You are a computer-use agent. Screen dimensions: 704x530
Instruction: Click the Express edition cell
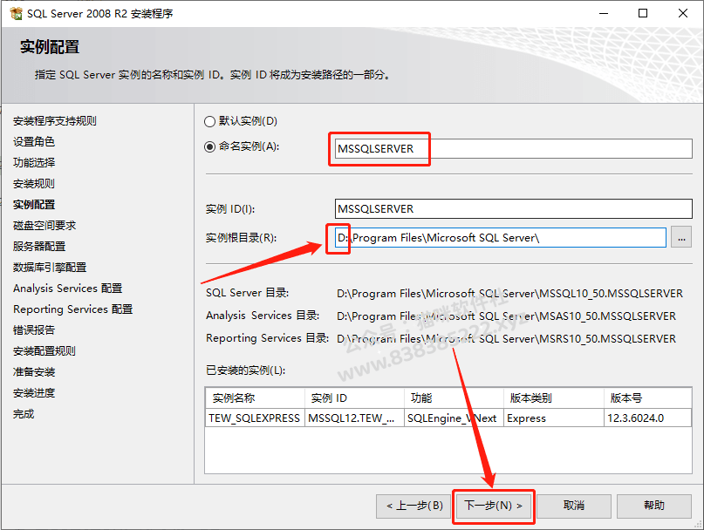(554, 418)
